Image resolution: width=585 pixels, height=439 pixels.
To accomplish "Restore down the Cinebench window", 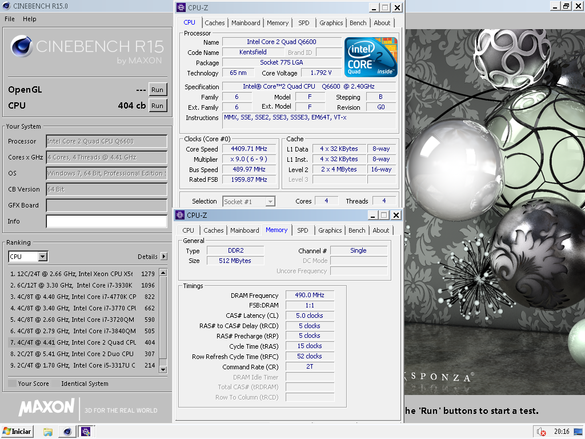I will point(566,6).
